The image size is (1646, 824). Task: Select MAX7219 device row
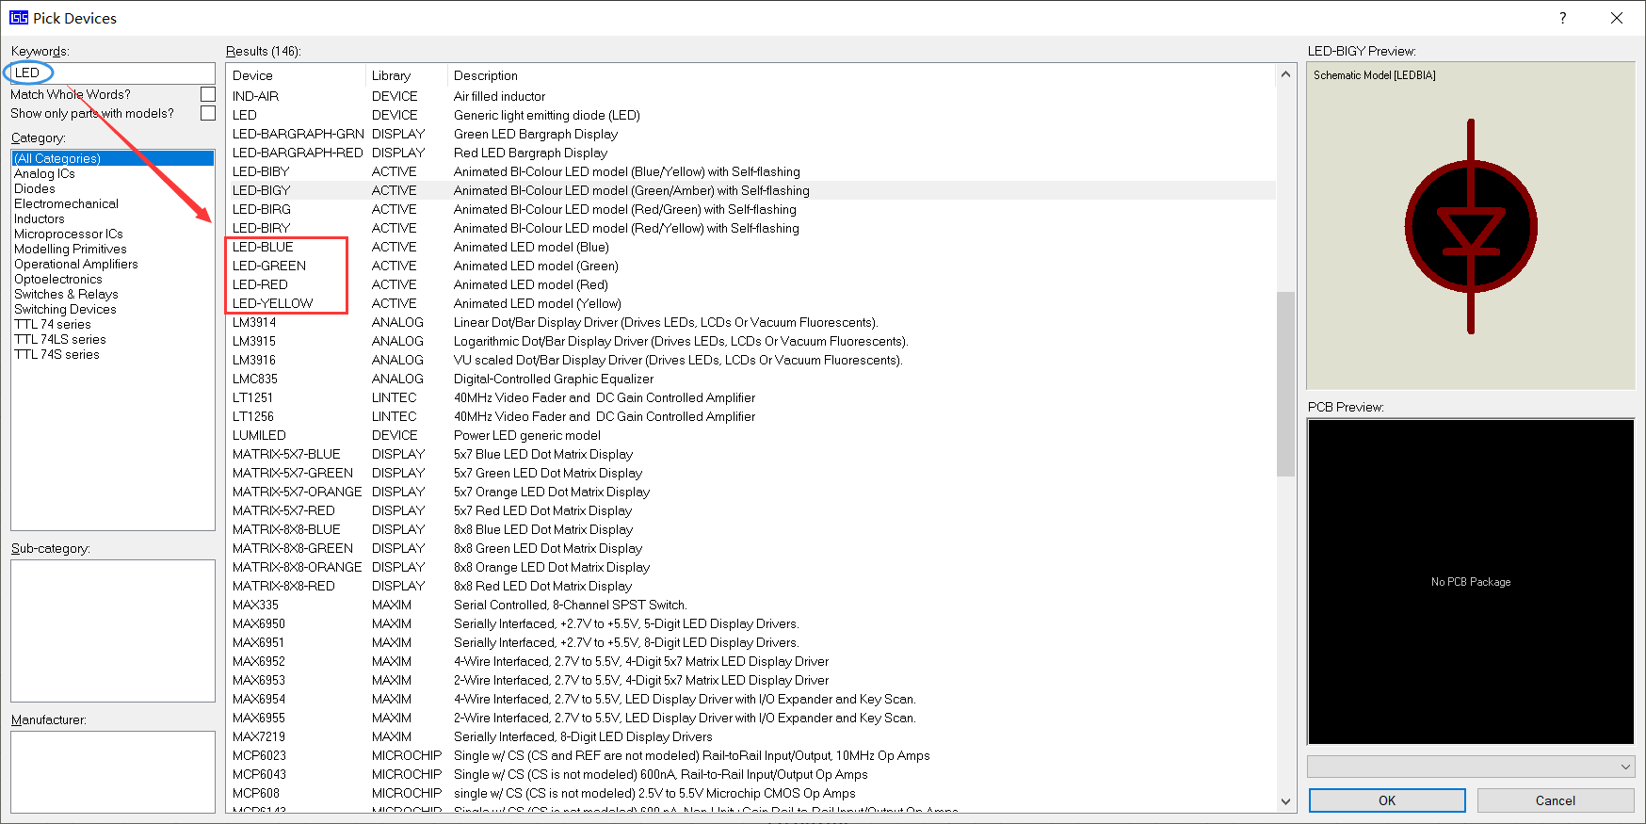coord(751,736)
